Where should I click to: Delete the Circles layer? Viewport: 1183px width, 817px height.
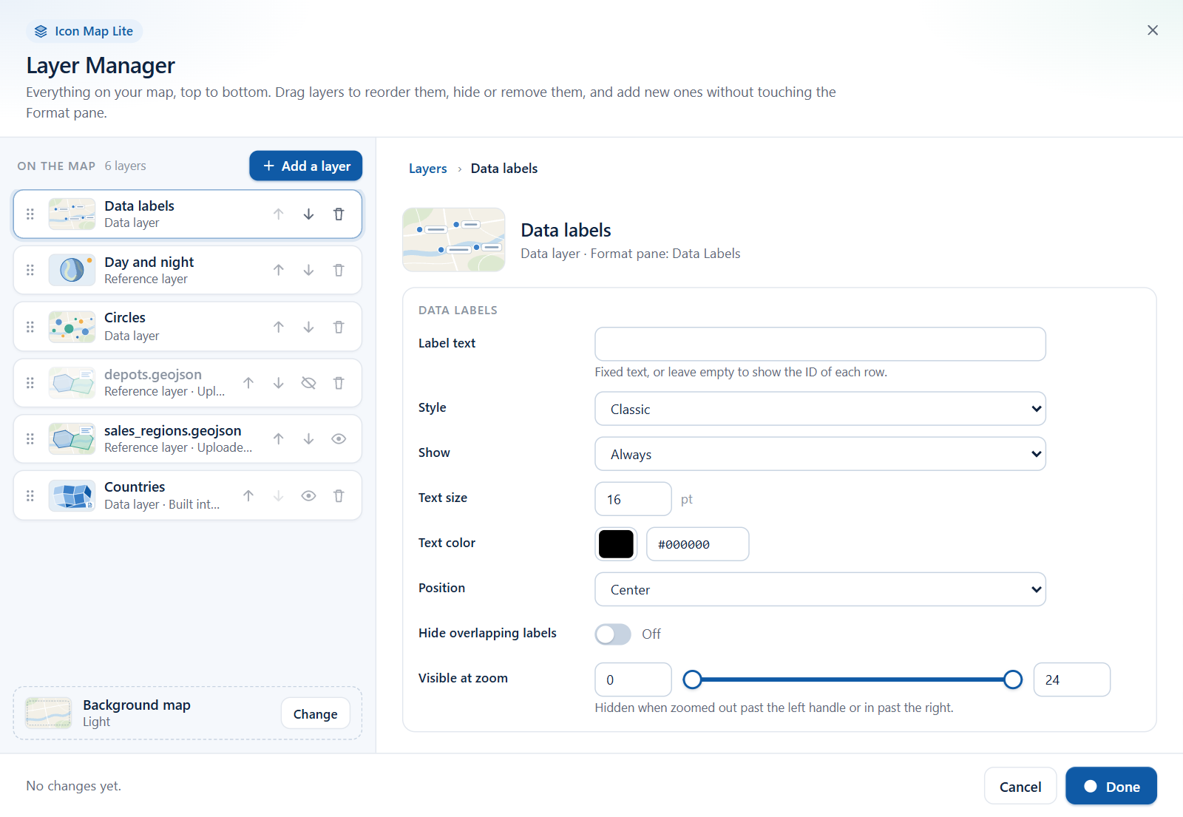(x=339, y=327)
